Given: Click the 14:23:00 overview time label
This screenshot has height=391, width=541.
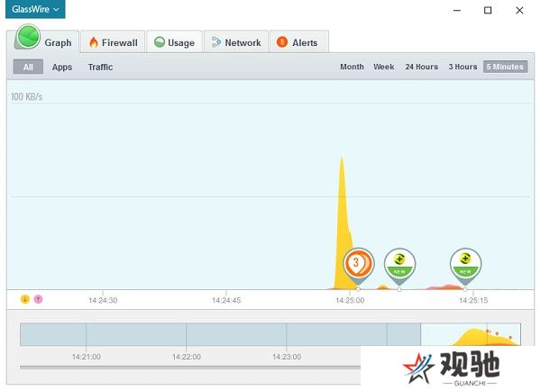Looking at the screenshot, I should click(x=287, y=357).
